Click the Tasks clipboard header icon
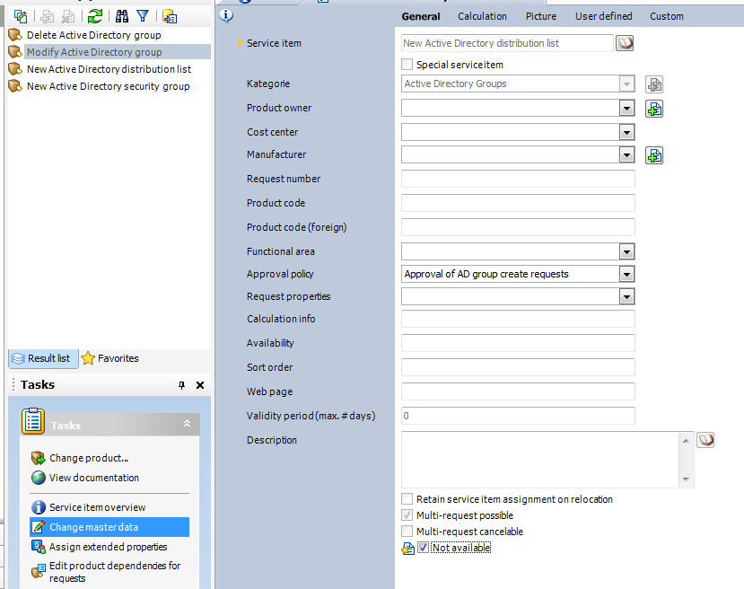This screenshot has width=744, height=589. click(33, 421)
